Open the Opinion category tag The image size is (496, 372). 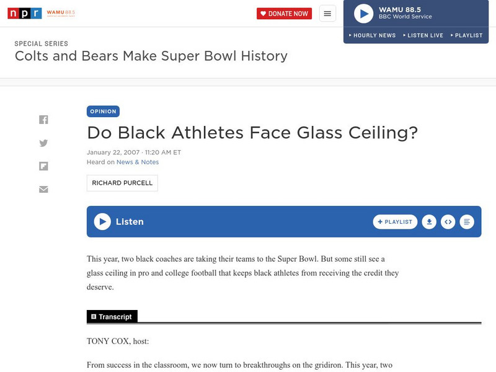(x=103, y=112)
